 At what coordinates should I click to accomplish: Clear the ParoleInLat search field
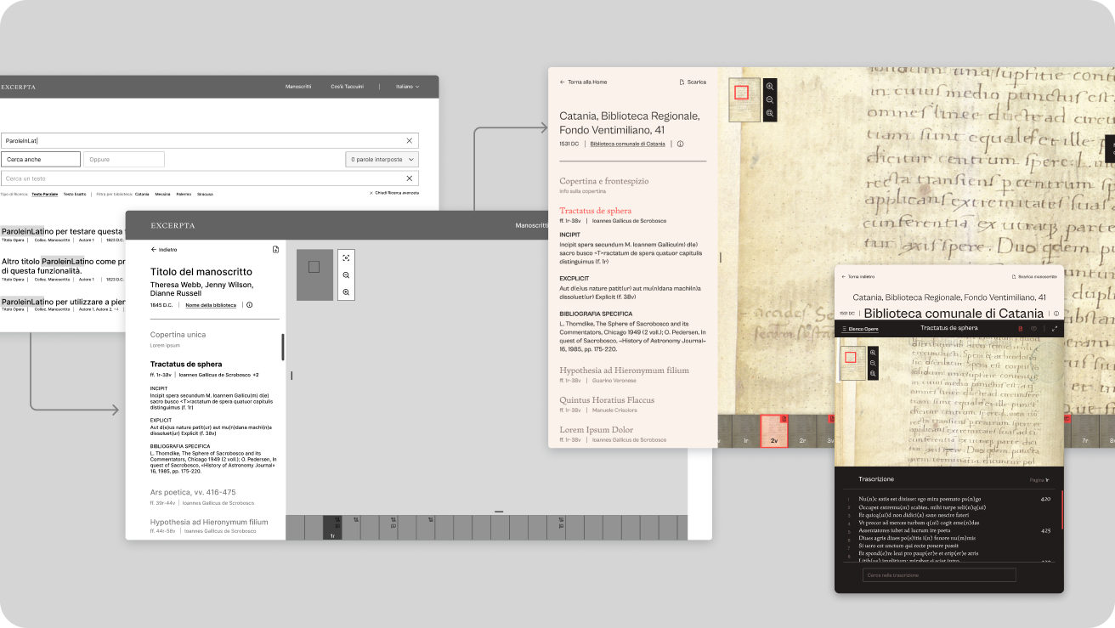(x=409, y=140)
